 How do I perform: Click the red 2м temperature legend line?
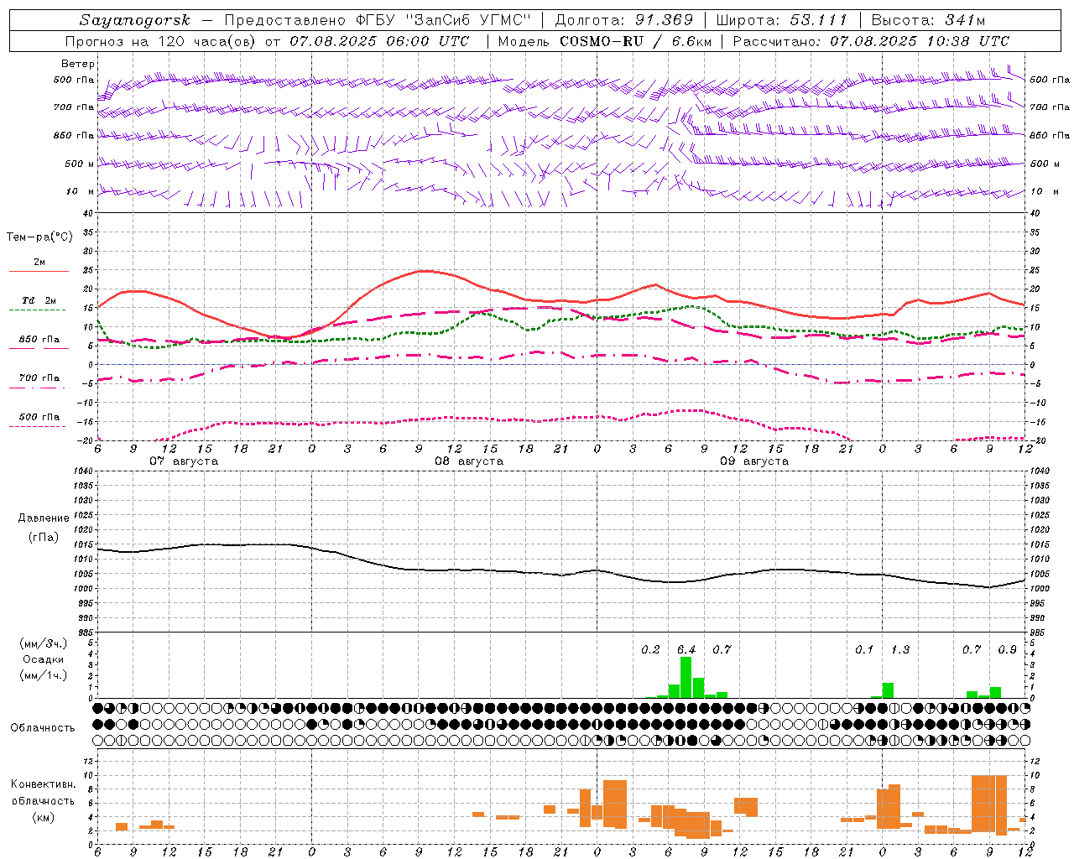(39, 272)
